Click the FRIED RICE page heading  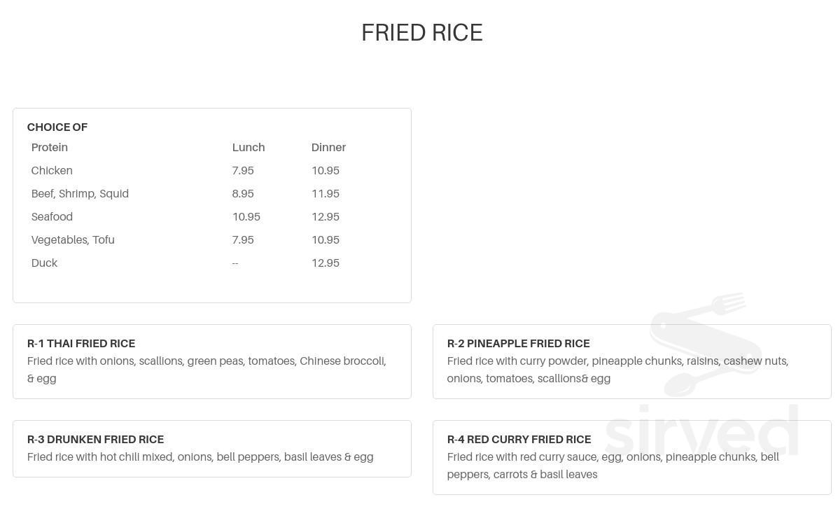point(422,33)
